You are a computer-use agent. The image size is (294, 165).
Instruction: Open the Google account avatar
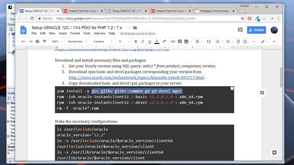click(x=274, y=30)
